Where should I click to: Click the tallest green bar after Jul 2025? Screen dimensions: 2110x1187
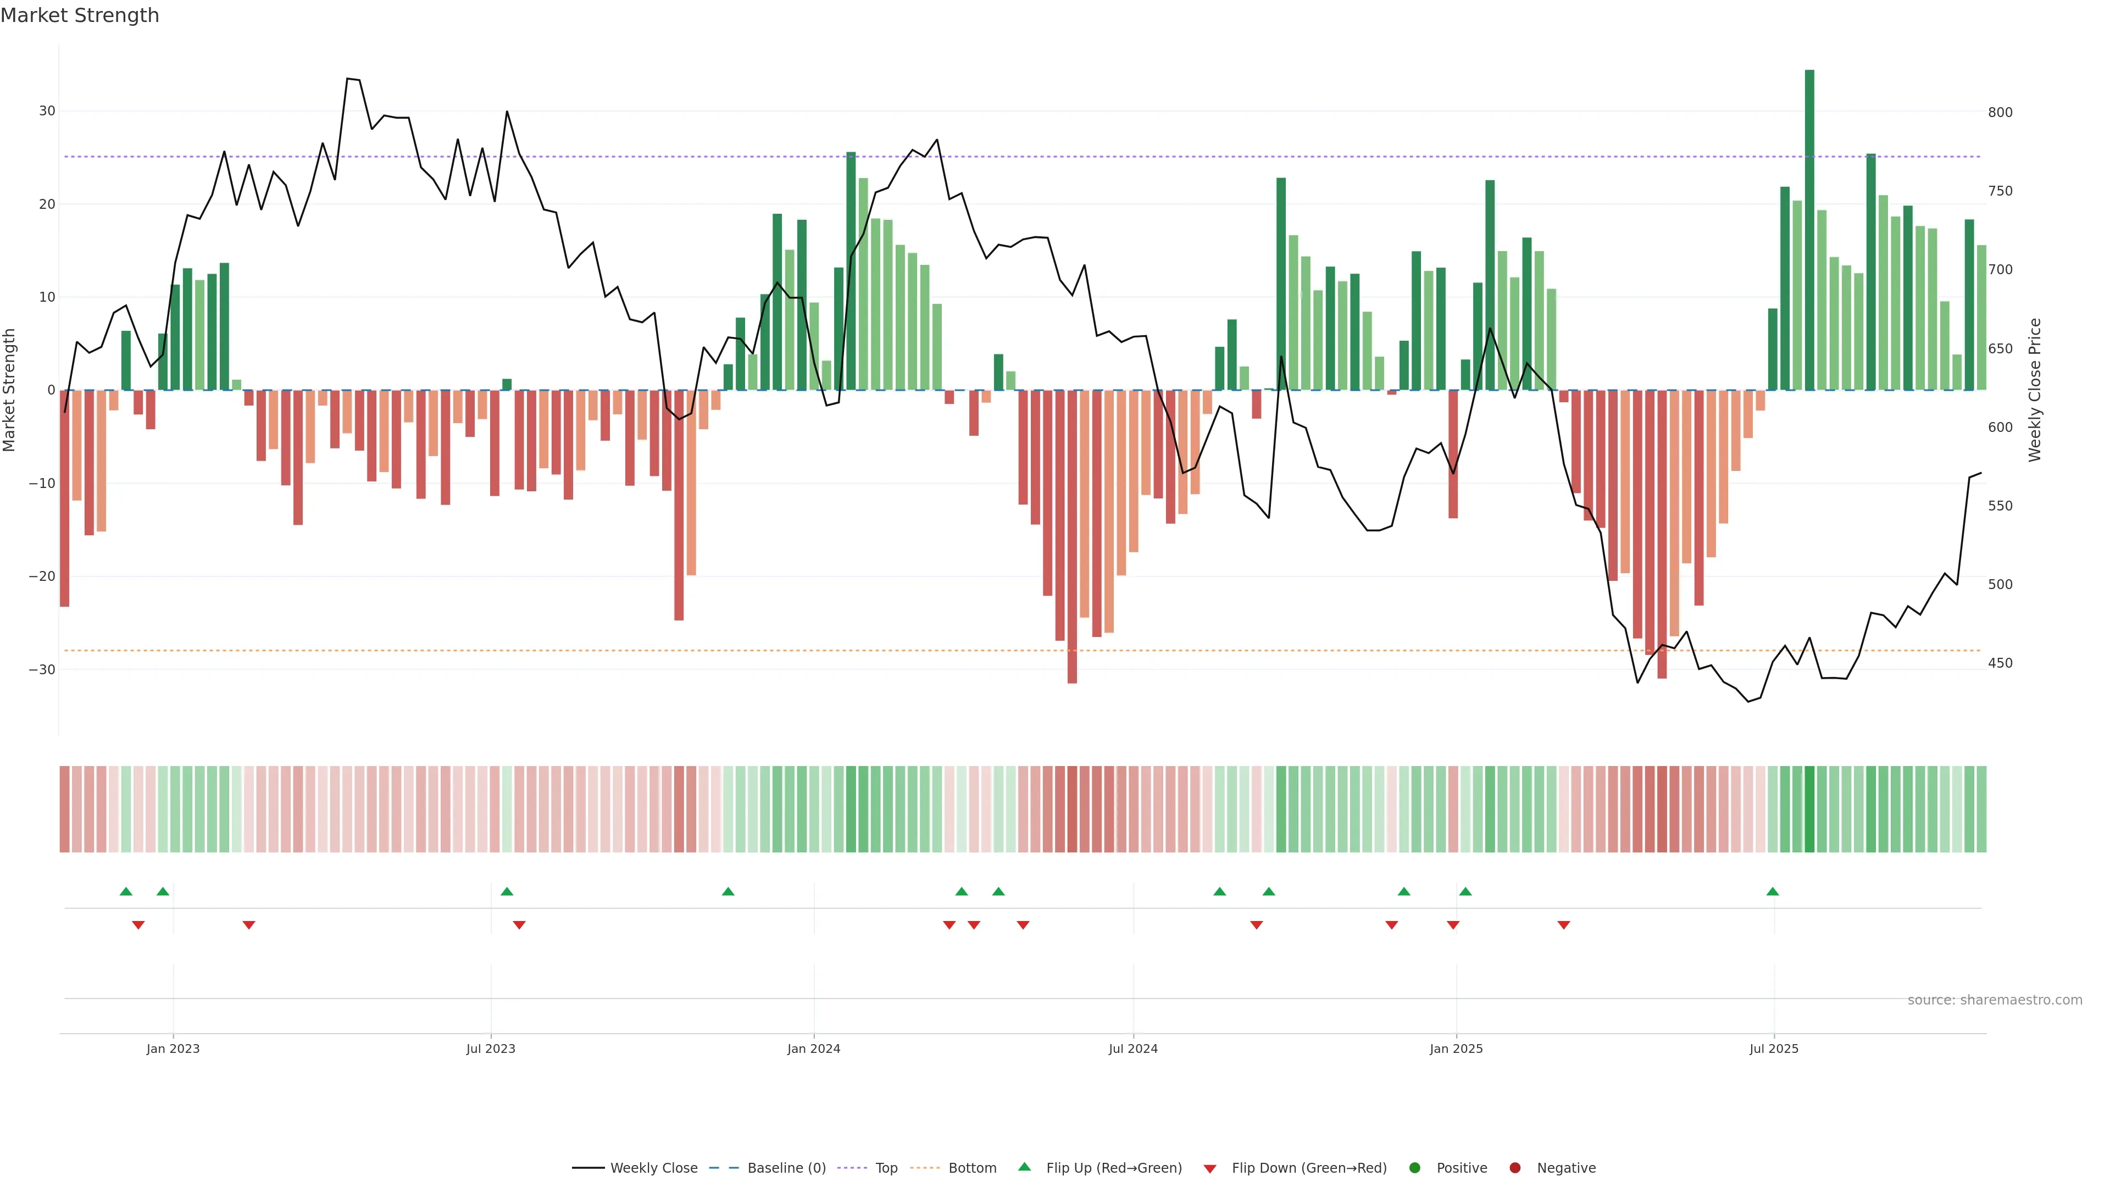pyautogui.click(x=1809, y=229)
